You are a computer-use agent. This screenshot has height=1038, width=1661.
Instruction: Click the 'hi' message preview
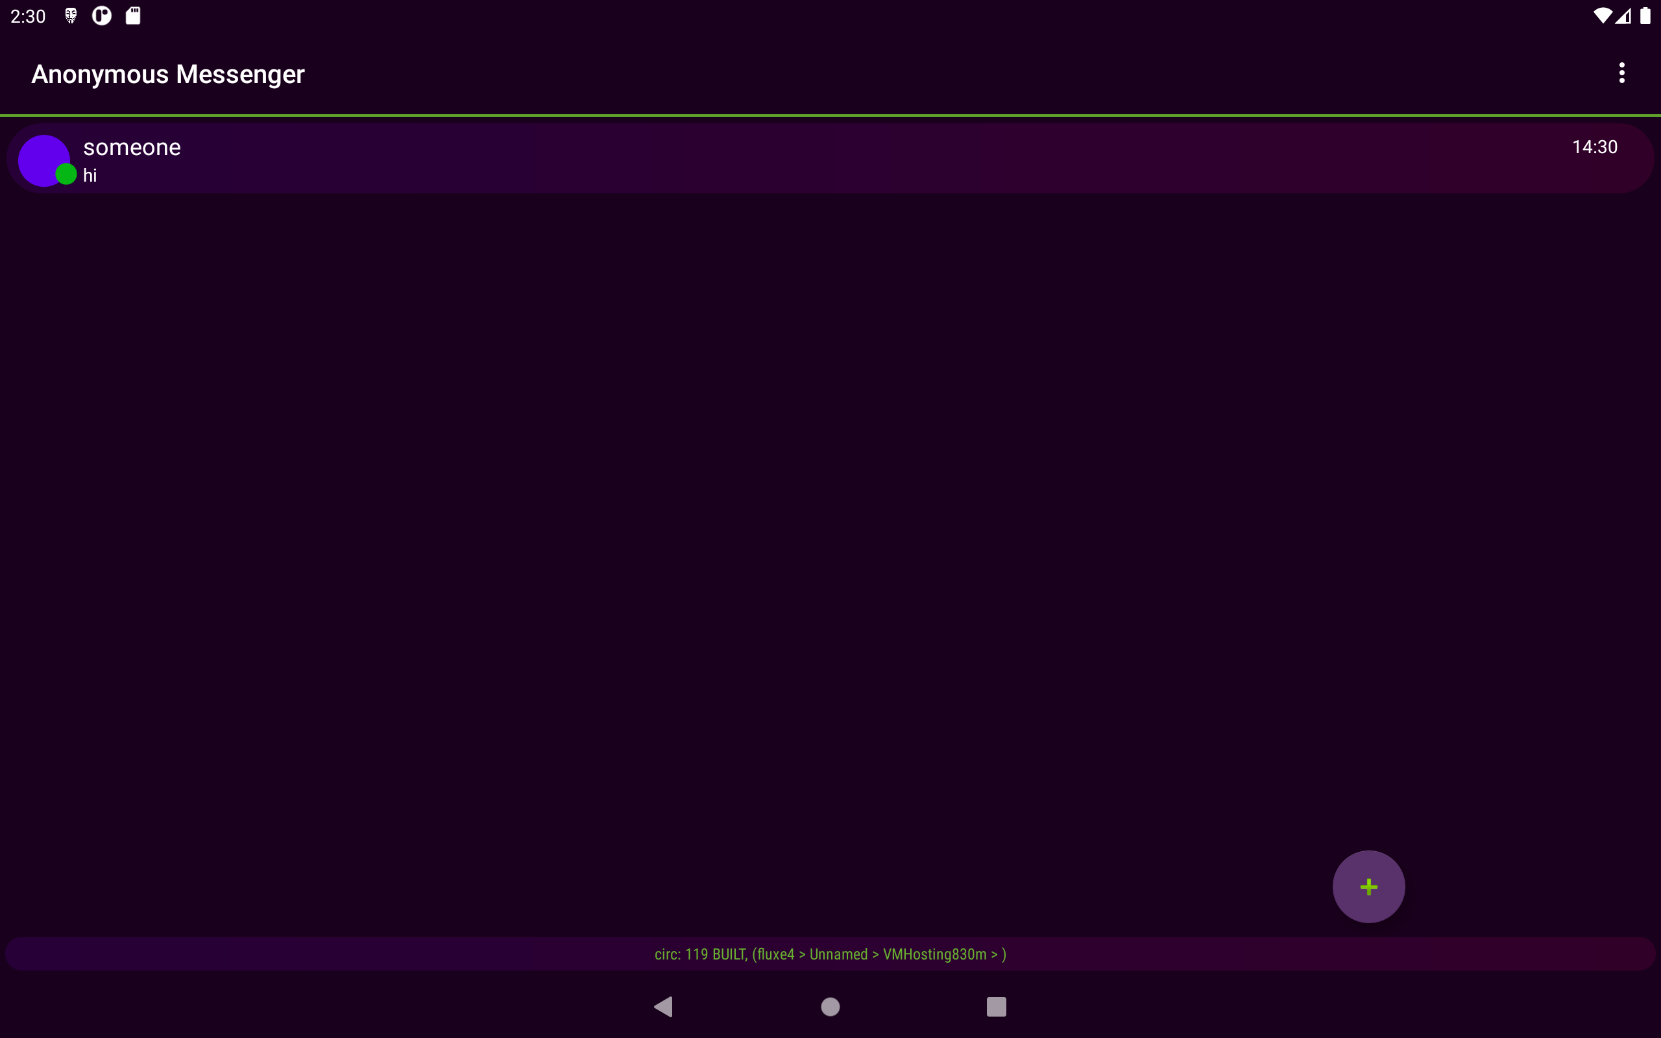90,176
